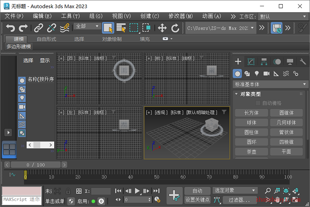Toggle the Window/Crossing selection mode

146,28
